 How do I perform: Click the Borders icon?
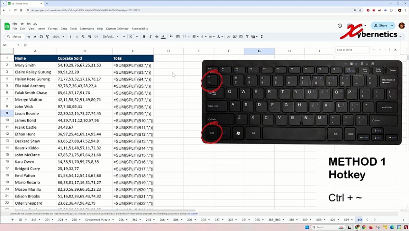[178, 37]
